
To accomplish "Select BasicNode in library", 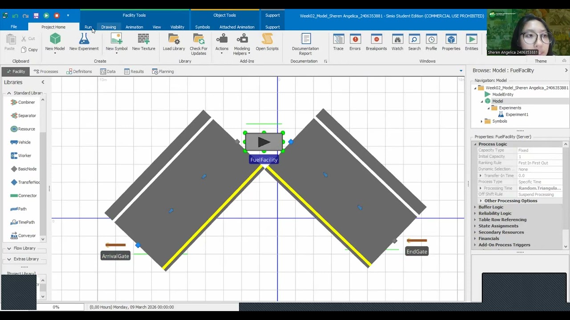I will 24,169.
